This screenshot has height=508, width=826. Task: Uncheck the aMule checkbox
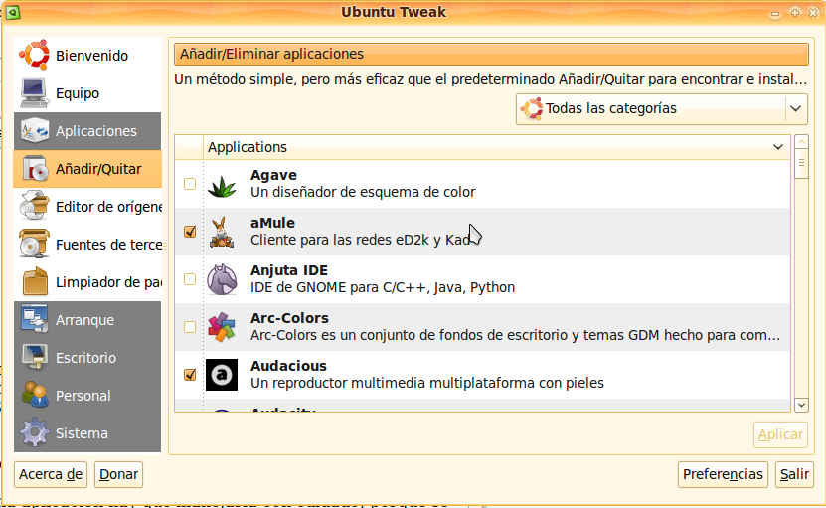190,232
